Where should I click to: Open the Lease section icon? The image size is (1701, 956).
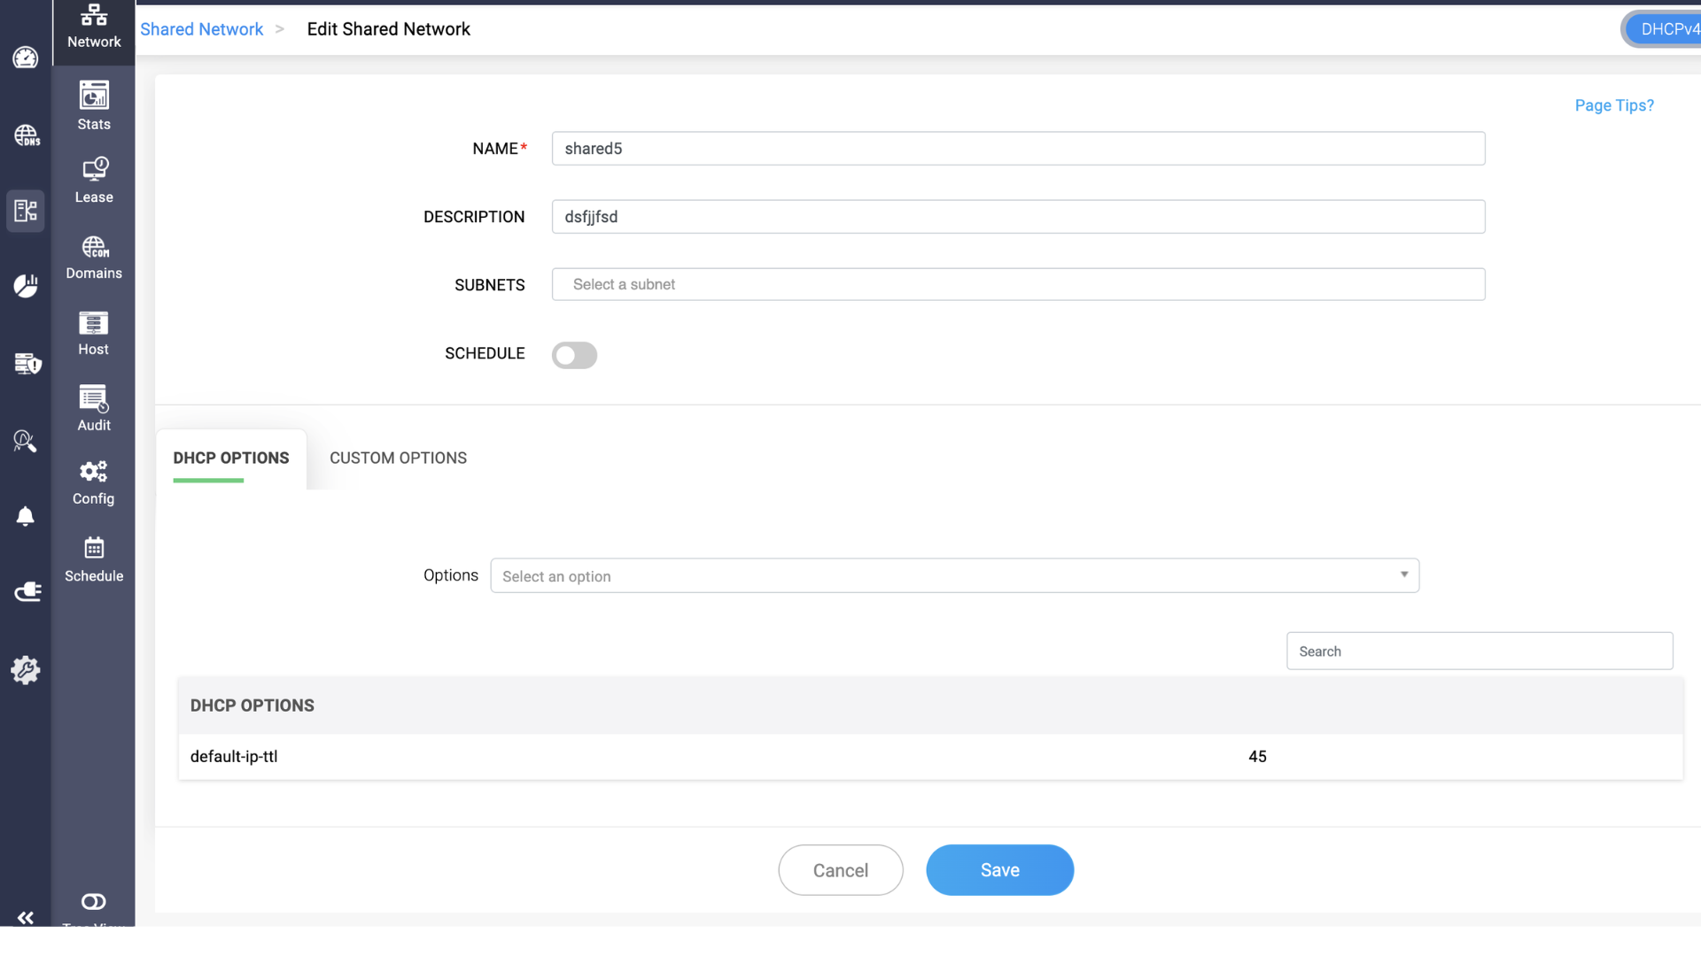click(x=94, y=169)
